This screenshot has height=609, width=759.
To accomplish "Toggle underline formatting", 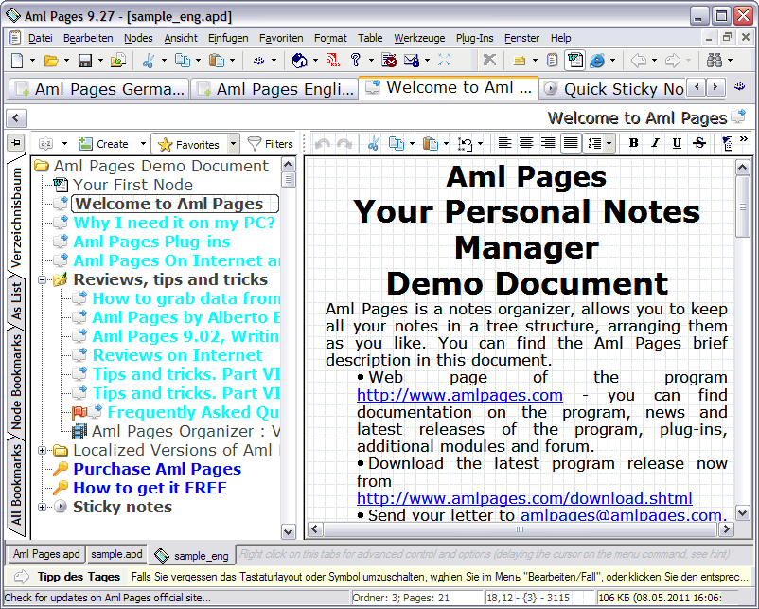I will tap(677, 143).
